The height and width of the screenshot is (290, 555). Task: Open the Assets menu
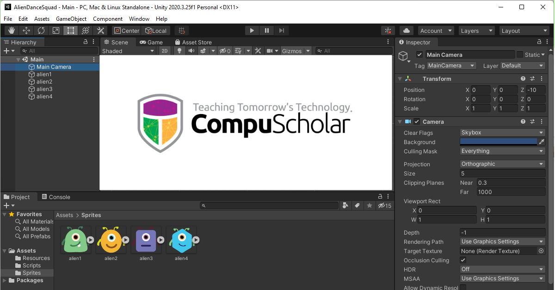tap(42, 19)
